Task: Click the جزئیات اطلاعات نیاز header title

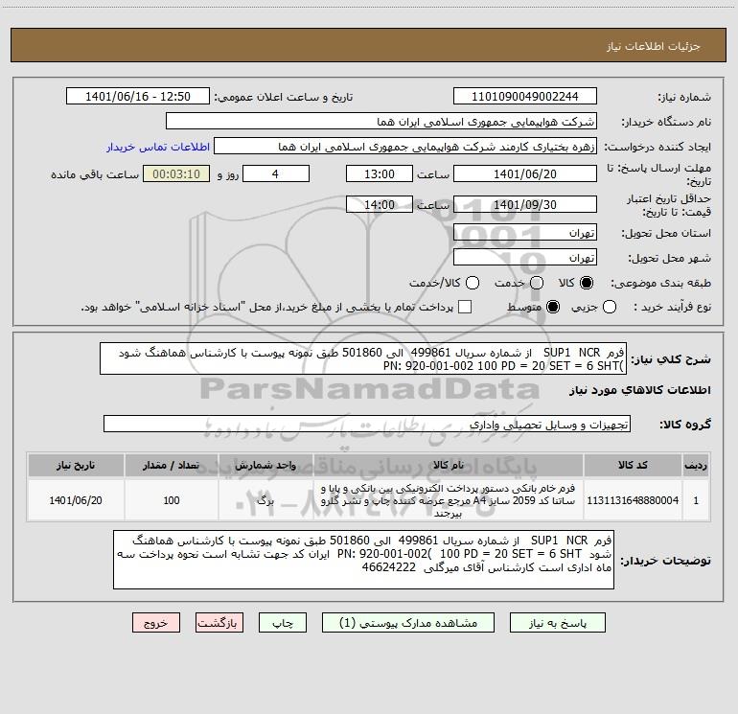Action: (654, 46)
